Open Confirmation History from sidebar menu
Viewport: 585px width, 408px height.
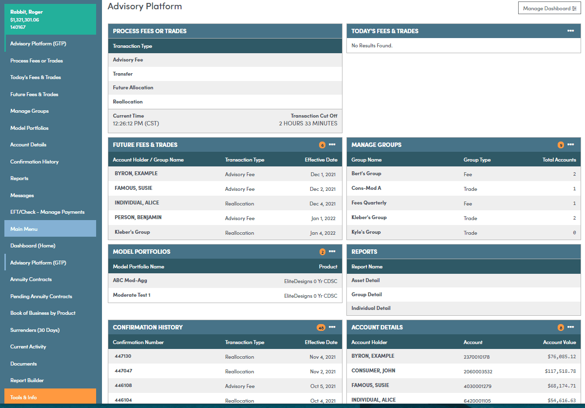pos(34,162)
